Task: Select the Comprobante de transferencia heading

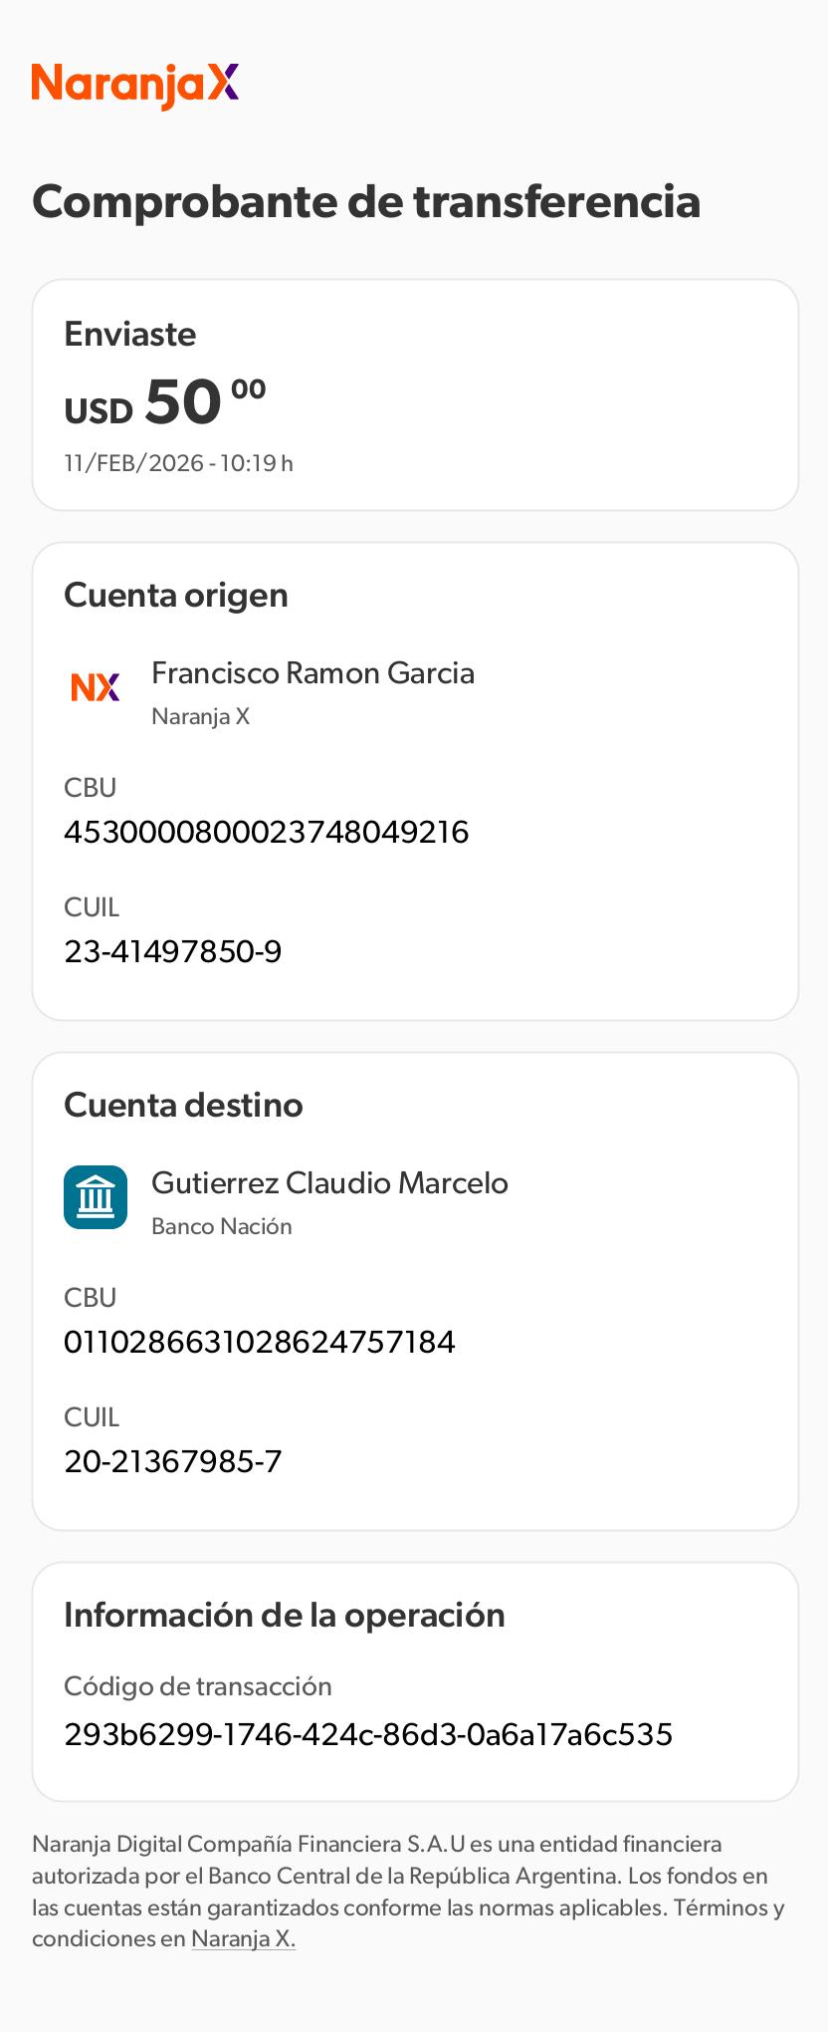Action: click(x=366, y=201)
